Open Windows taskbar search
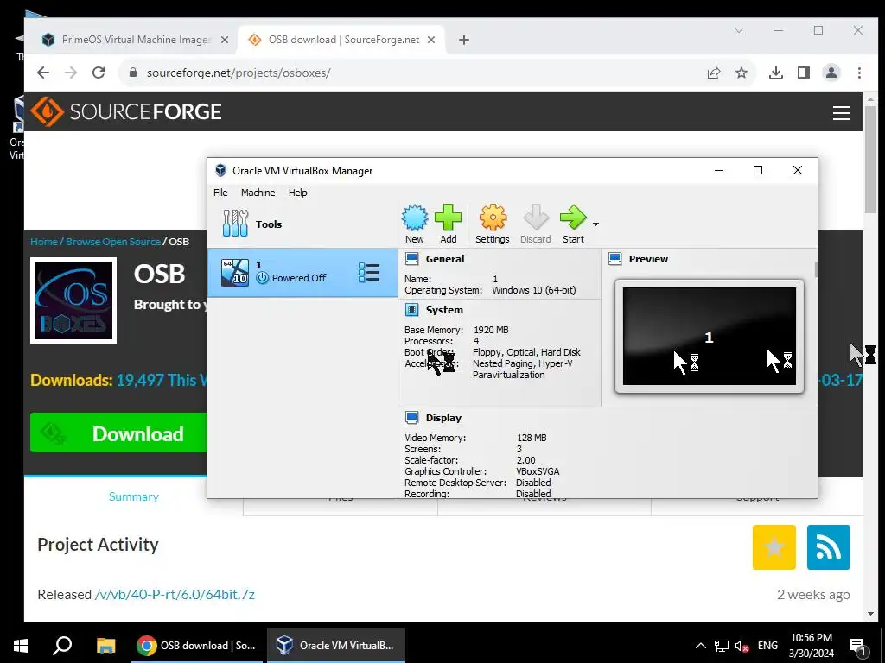The height and width of the screenshot is (663, 885). point(62,646)
